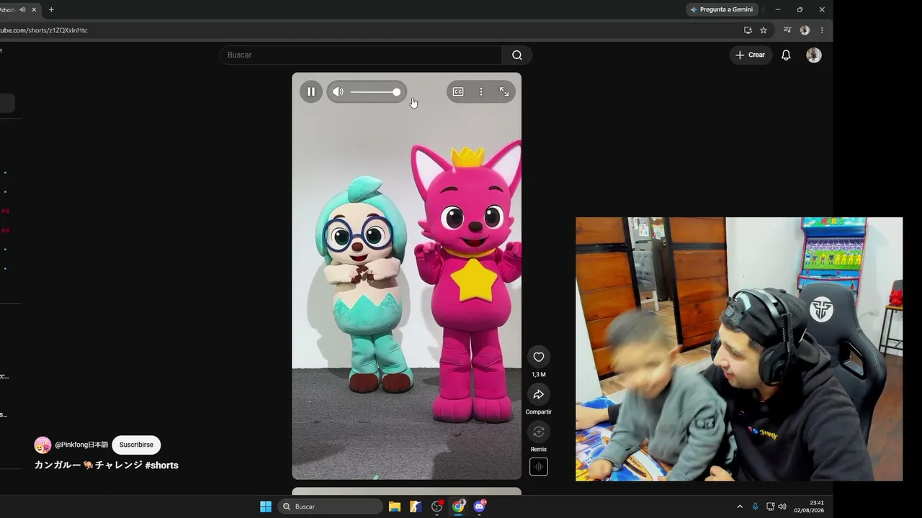
Task: Click the microphone tray icon
Action: click(x=755, y=506)
